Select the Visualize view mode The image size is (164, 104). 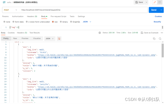[x=37, y=38]
